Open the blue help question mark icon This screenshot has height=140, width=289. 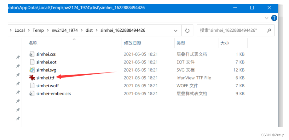click(274, 18)
